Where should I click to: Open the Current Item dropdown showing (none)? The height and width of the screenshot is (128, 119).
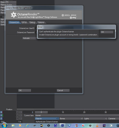click(x=77, y=116)
